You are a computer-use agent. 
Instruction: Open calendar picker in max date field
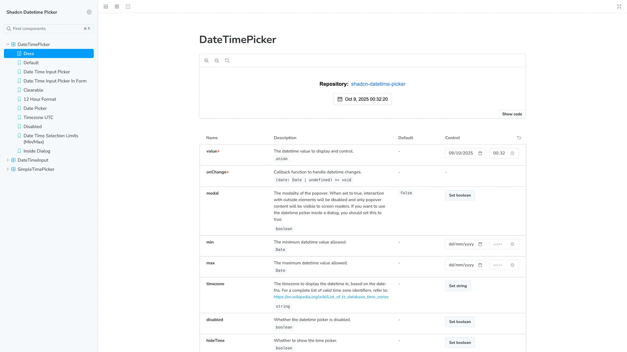[x=480, y=265]
